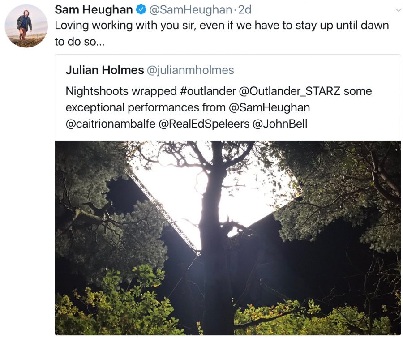Open the #outlander hashtag
403x338 pixels.
(x=208, y=91)
